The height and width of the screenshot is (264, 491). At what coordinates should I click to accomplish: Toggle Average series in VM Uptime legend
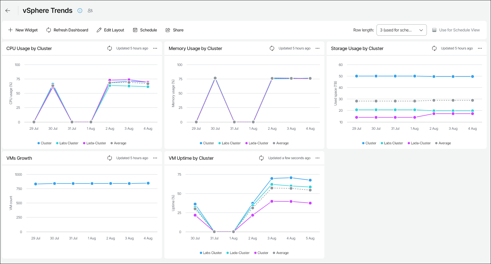tap(281, 253)
